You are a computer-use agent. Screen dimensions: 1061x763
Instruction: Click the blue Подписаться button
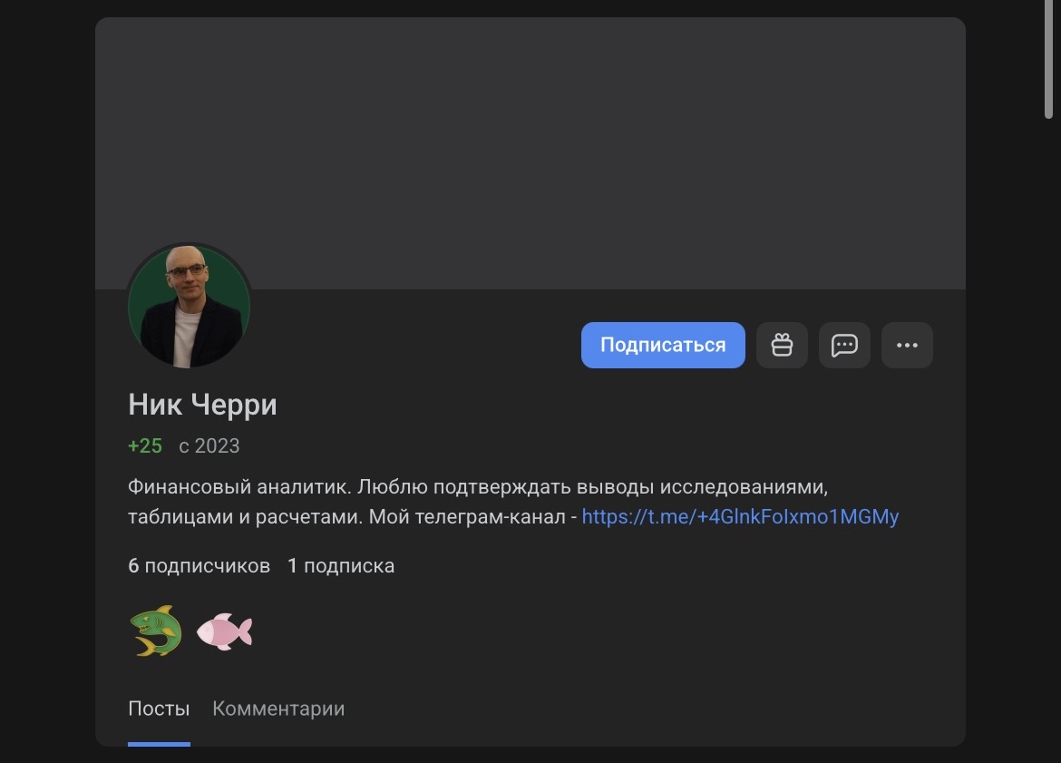click(x=663, y=346)
